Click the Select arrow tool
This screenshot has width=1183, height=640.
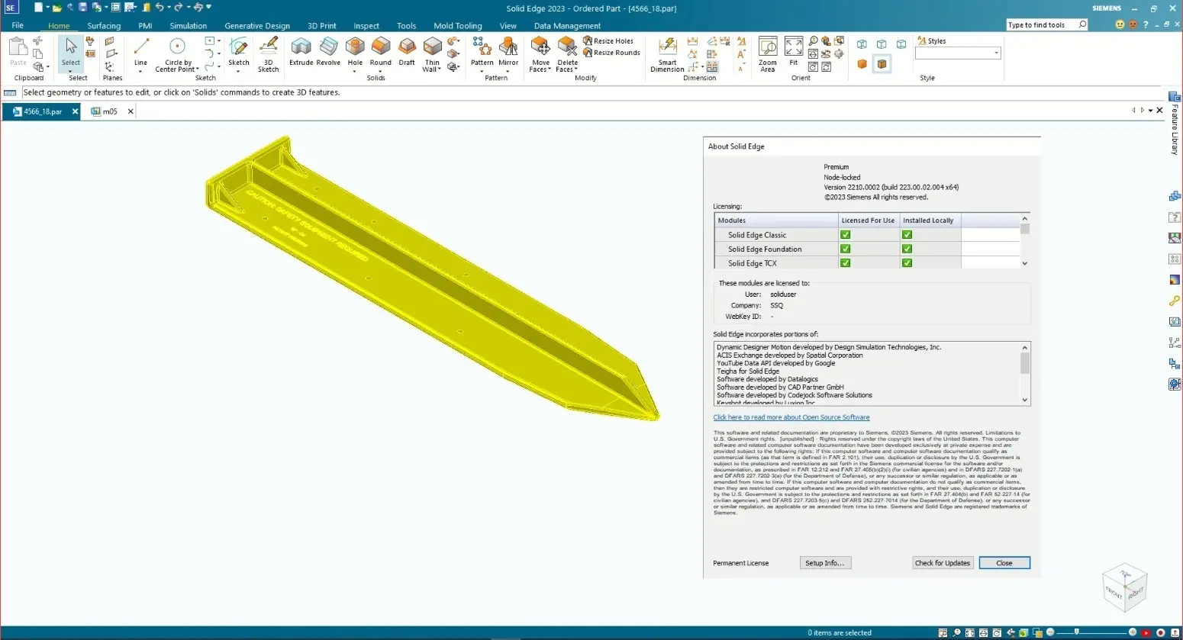(x=71, y=52)
